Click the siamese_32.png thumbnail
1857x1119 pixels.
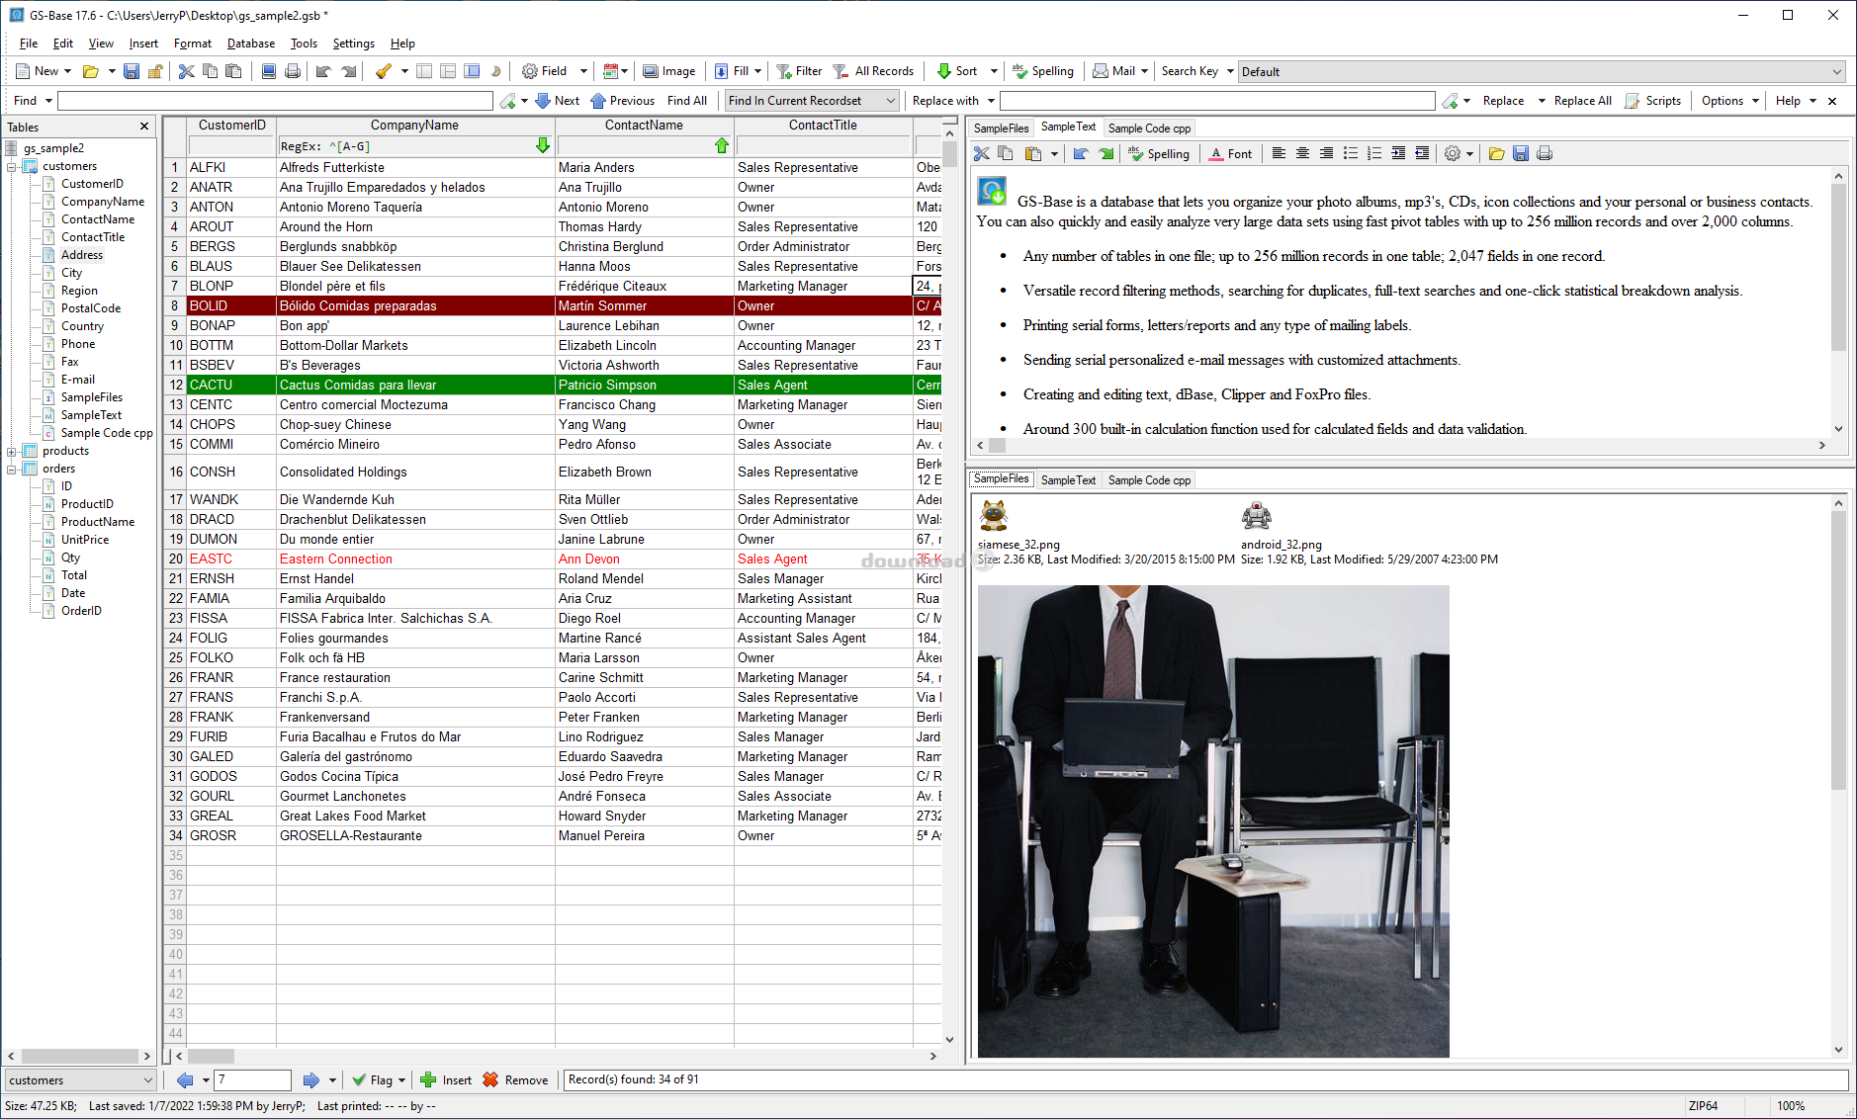coord(994,516)
